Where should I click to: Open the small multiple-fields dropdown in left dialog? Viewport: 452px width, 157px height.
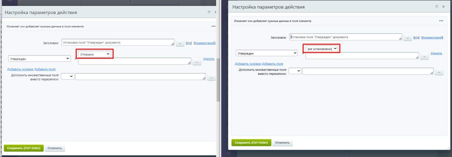(67, 76)
